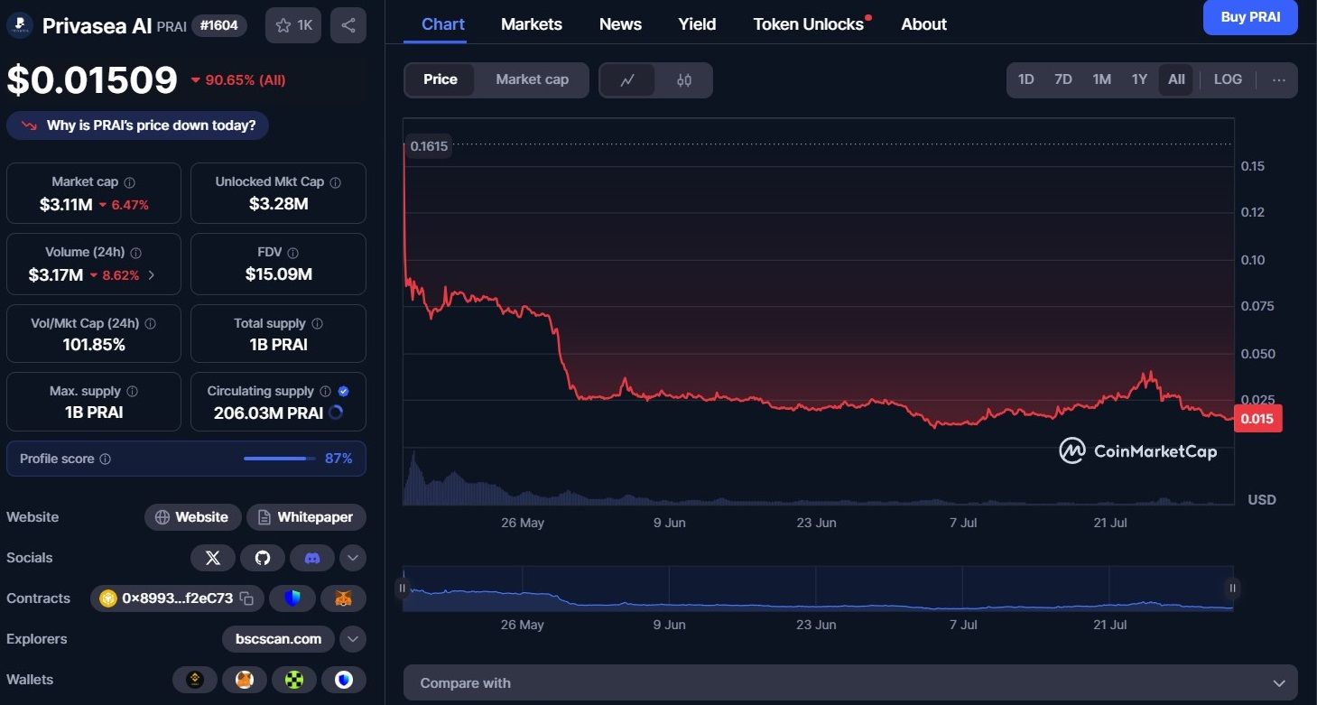Open the green and black wallet icon
The image size is (1317, 705).
tap(294, 680)
